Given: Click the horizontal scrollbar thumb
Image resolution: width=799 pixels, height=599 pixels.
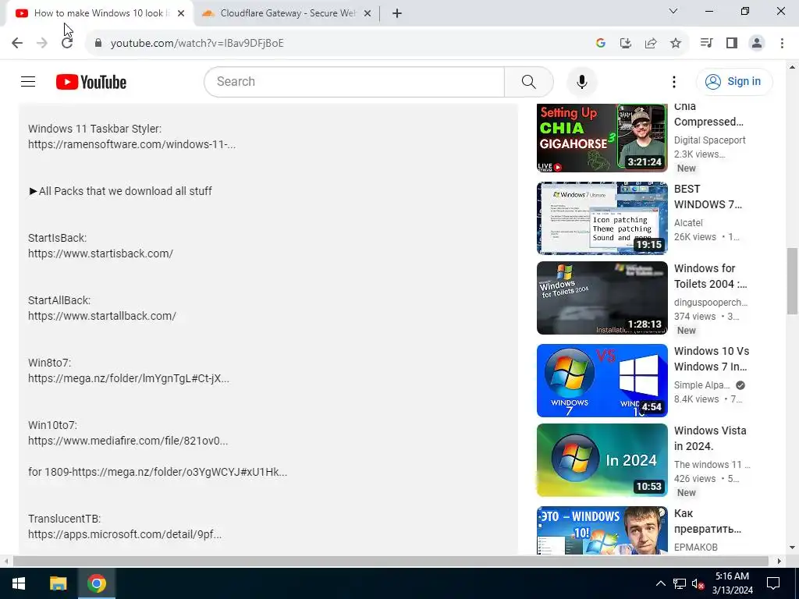Looking at the screenshot, I should (390, 561).
